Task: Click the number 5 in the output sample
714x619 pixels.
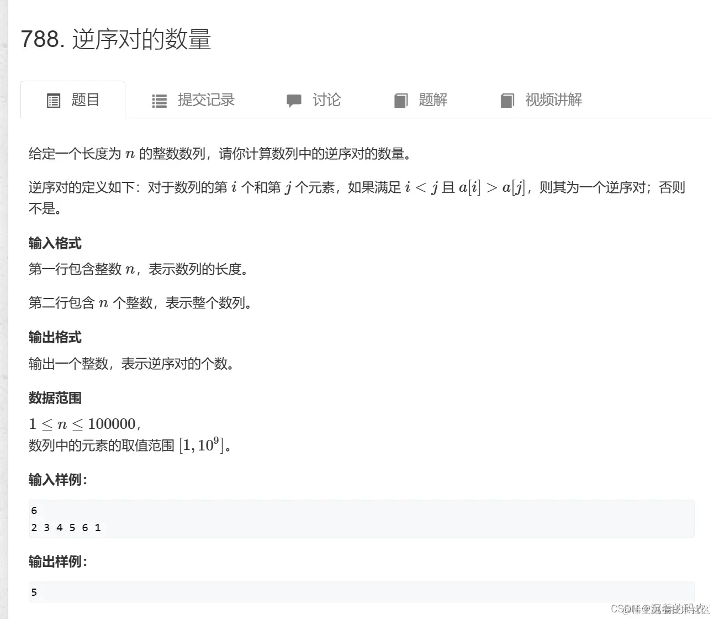Action: pyautogui.click(x=34, y=592)
